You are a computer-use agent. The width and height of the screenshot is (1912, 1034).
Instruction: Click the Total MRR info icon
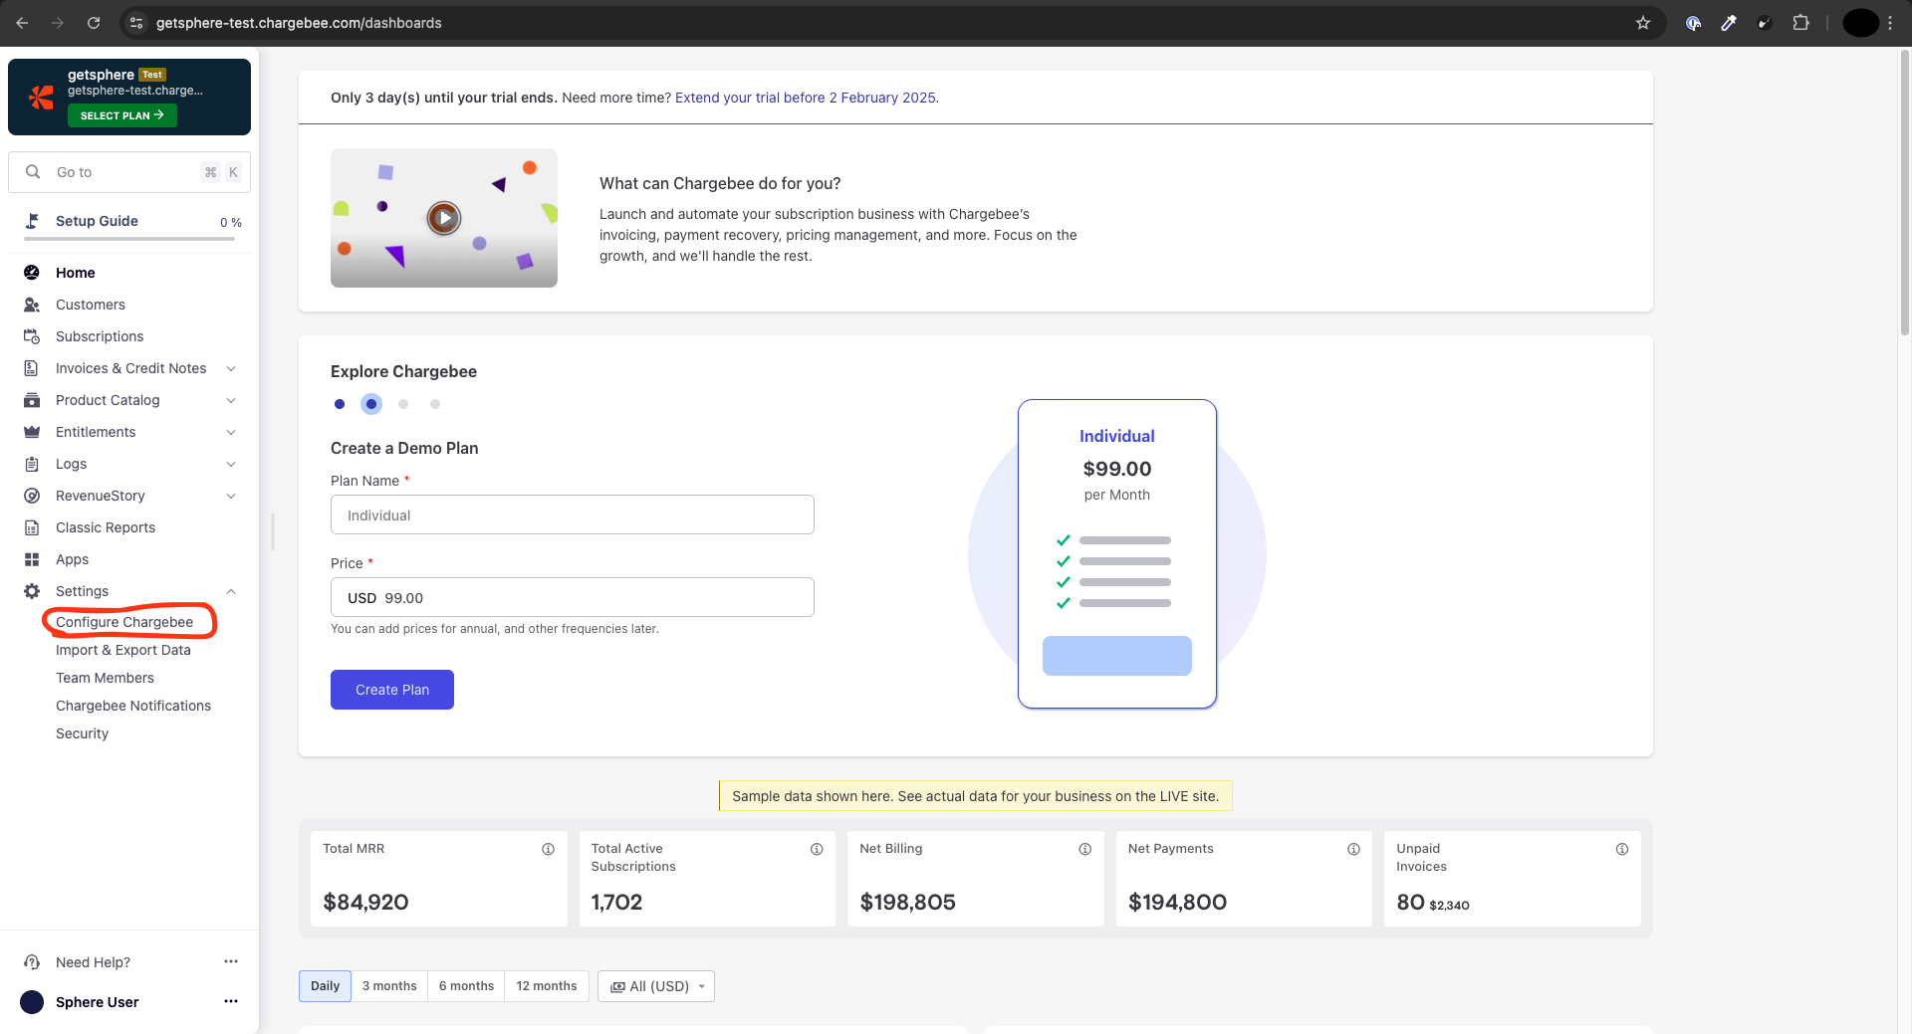point(548,849)
